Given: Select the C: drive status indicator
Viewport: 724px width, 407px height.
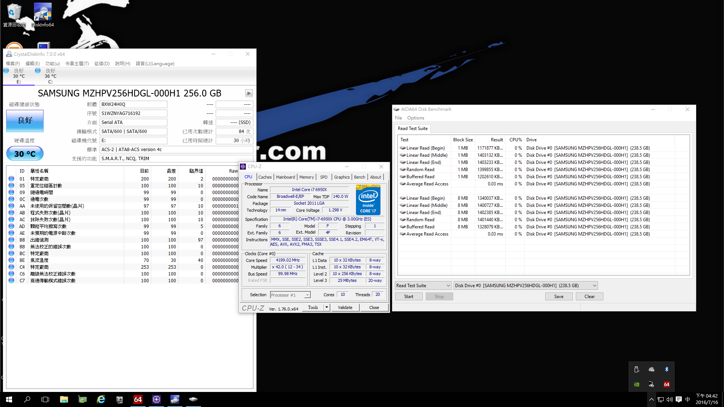Looking at the screenshot, I should coord(50,76).
